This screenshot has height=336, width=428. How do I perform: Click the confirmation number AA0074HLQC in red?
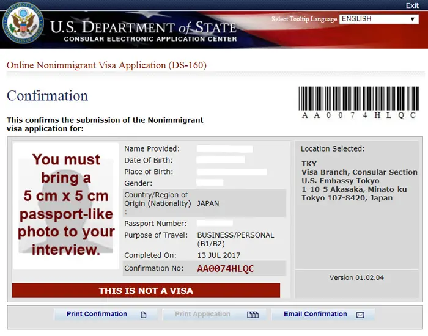225,269
